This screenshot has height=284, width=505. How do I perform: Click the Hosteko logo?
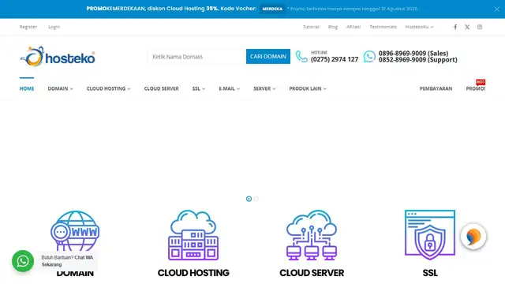pyautogui.click(x=58, y=57)
